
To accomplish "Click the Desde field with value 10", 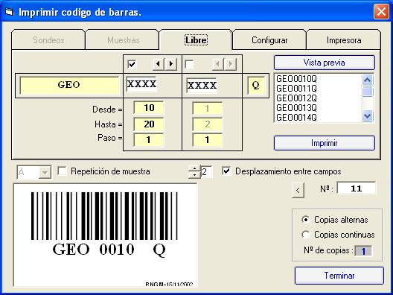I will [149, 108].
